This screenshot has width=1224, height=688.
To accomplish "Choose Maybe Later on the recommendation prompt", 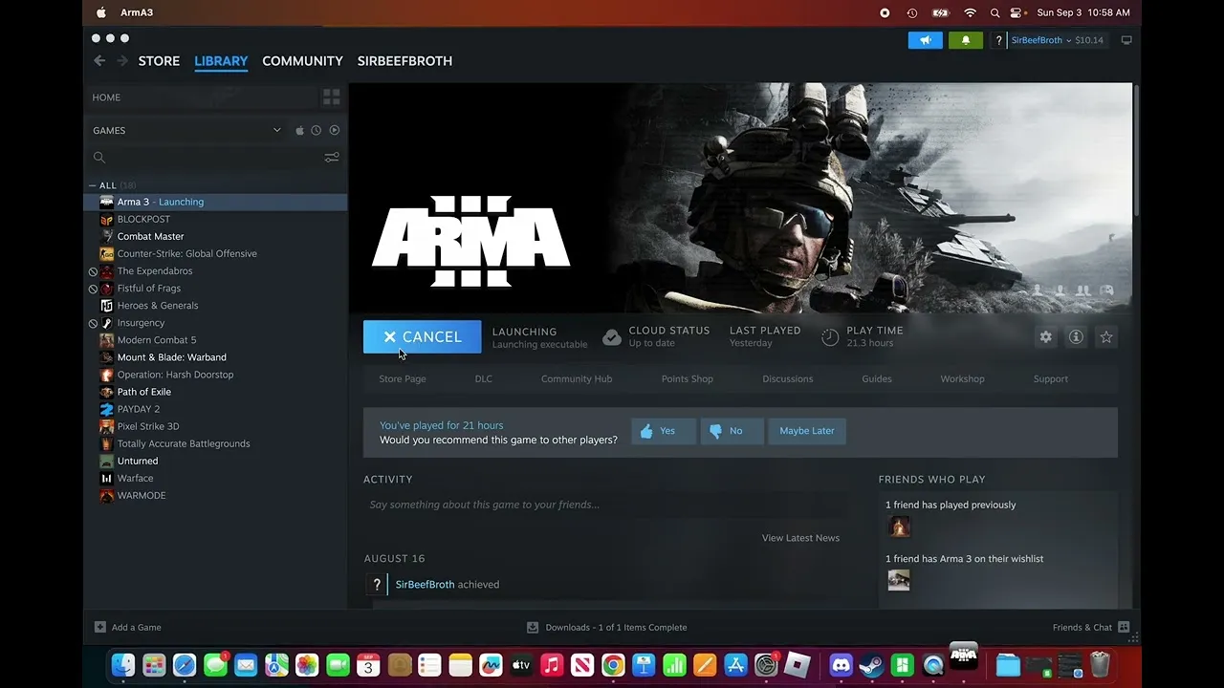I will click(x=806, y=431).
